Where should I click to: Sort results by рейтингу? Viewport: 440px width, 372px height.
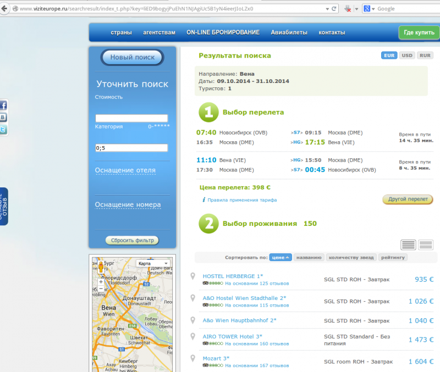pyautogui.click(x=393, y=257)
